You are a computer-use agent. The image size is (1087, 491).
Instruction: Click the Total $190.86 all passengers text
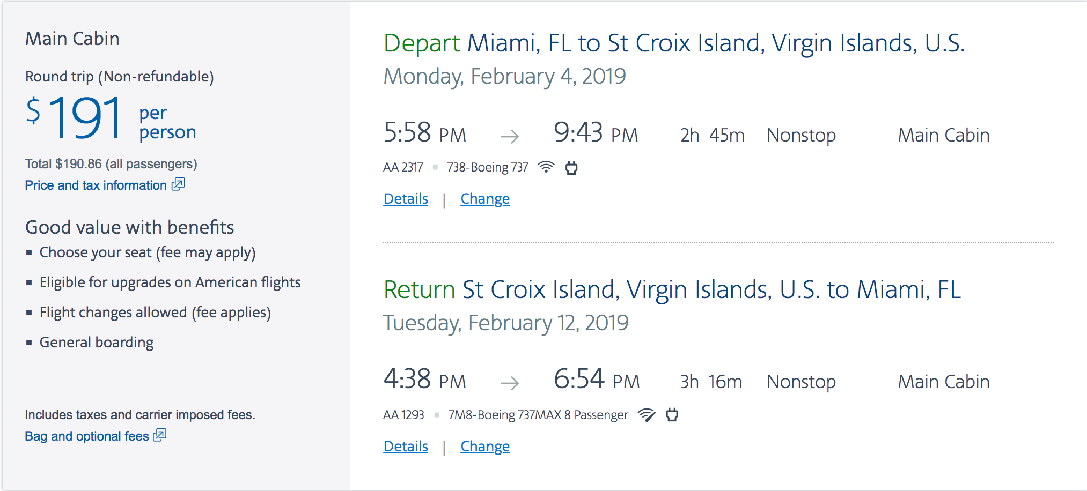[111, 164]
